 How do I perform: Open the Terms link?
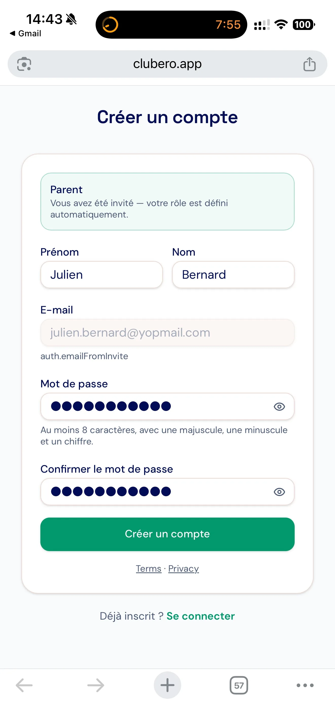tap(148, 568)
